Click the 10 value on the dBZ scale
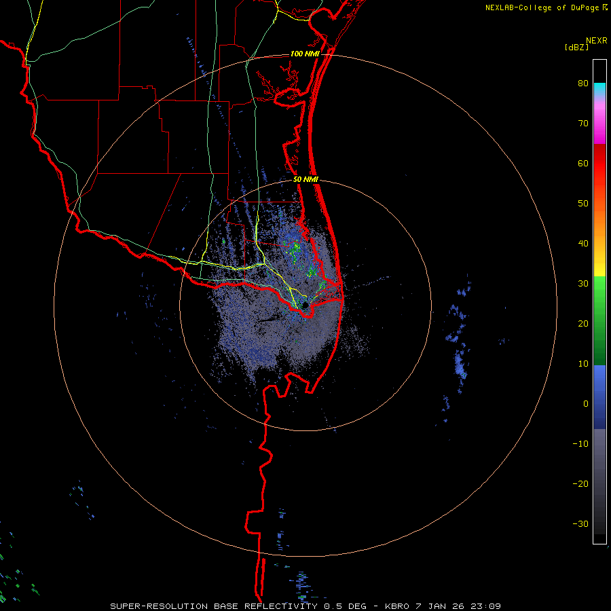 (583, 364)
